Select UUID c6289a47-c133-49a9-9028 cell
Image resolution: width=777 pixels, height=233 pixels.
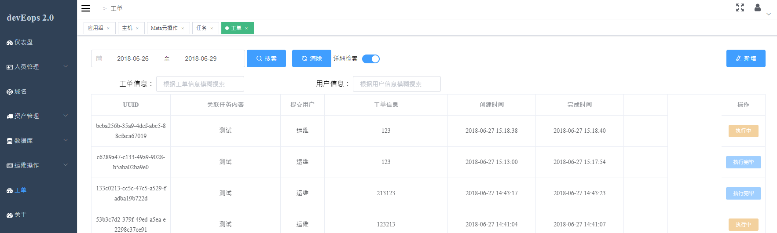coord(131,162)
